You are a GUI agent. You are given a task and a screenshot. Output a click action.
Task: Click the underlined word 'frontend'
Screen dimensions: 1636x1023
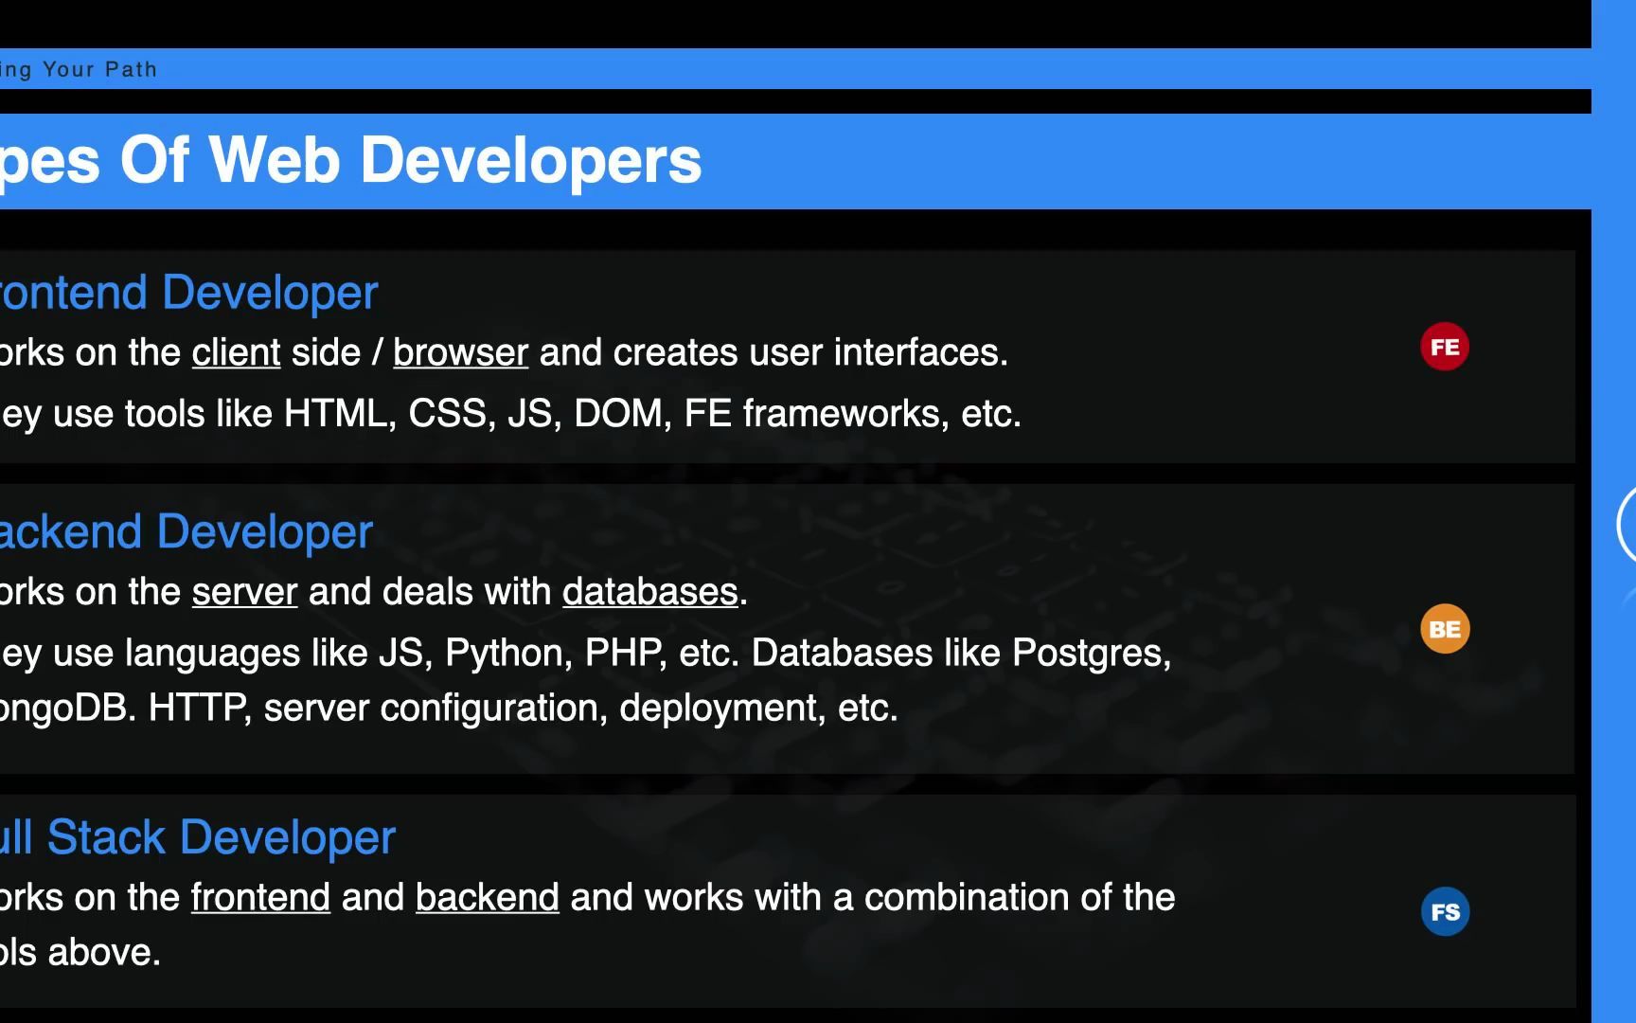(260, 898)
